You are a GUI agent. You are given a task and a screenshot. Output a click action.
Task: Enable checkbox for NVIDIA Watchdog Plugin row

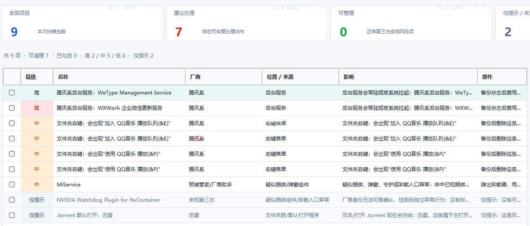(12, 200)
